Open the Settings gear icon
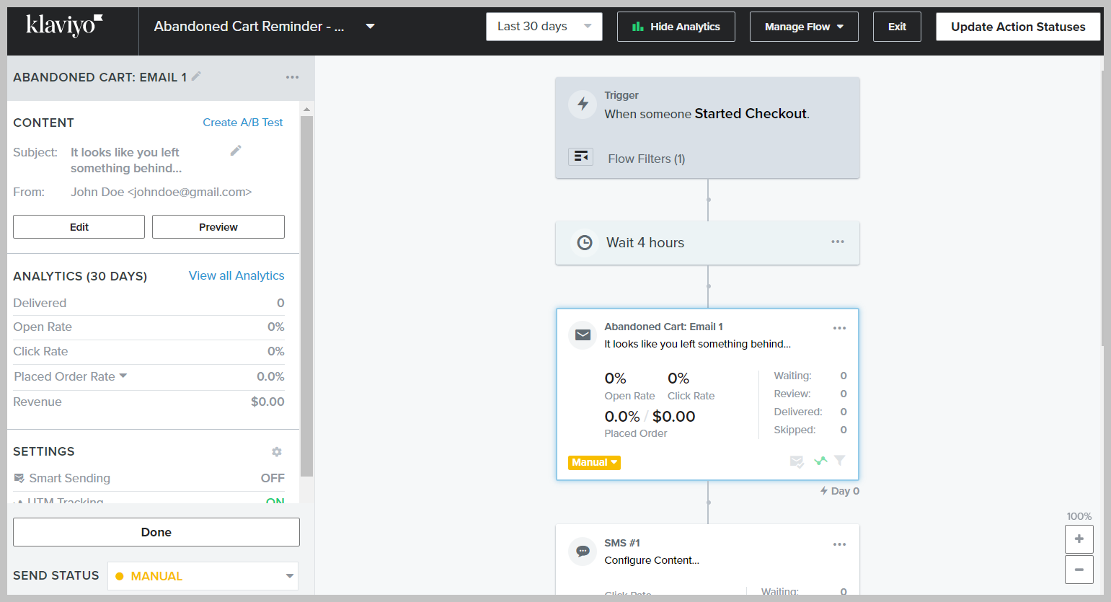The image size is (1111, 602). [x=277, y=451]
